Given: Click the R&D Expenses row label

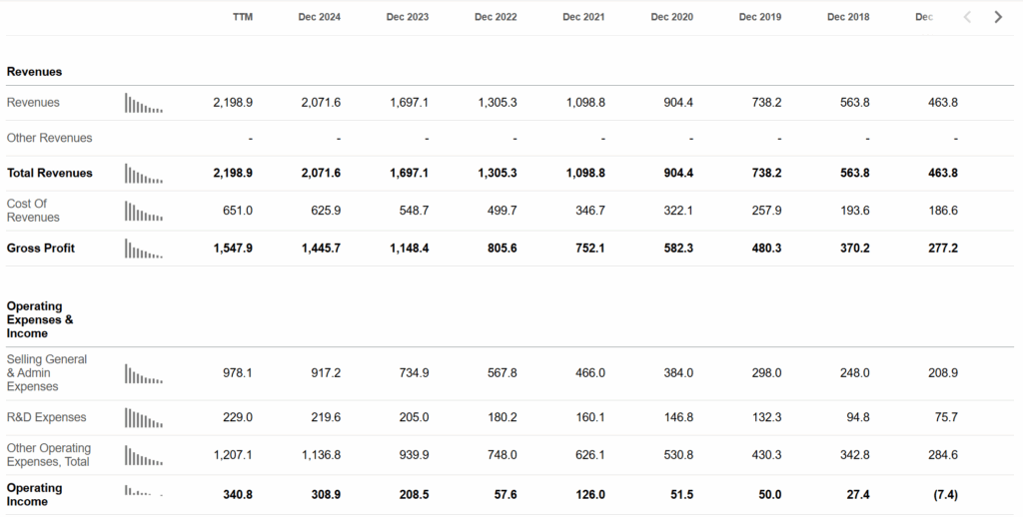Looking at the screenshot, I should tap(46, 417).
